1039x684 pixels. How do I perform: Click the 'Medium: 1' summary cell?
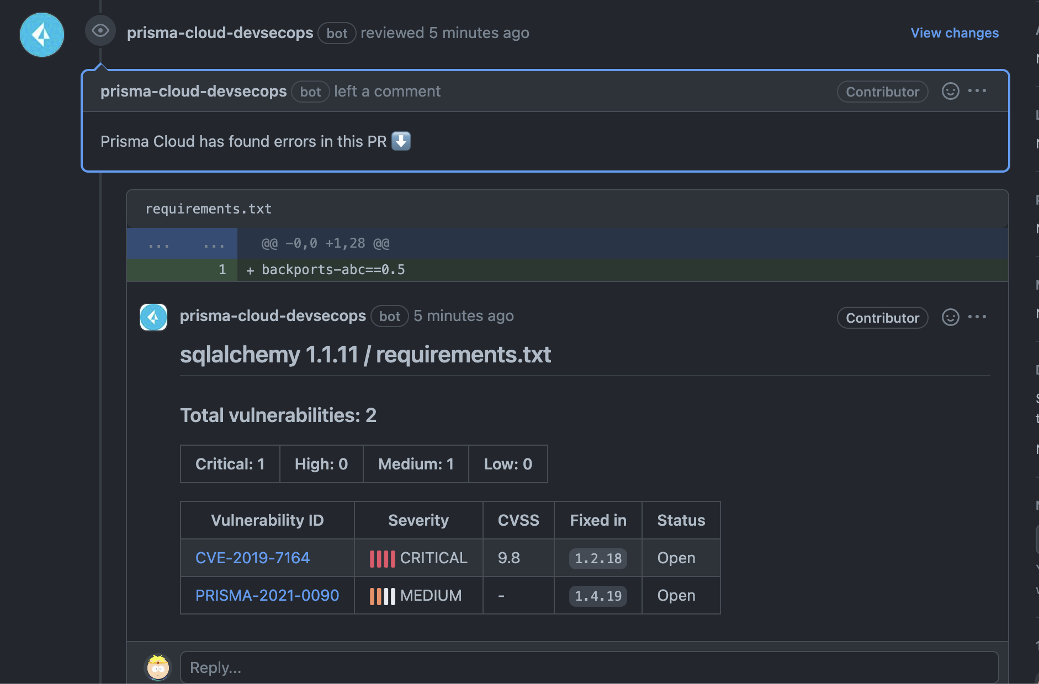coord(416,464)
